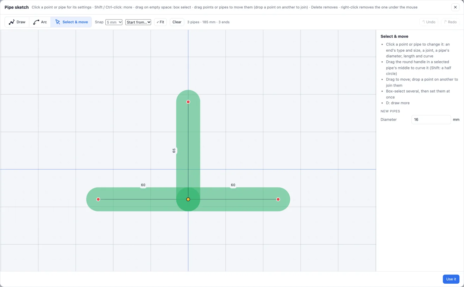Click the vertical pipe's 65 length label
Viewport: 464px width, 287px height.
pos(174,150)
